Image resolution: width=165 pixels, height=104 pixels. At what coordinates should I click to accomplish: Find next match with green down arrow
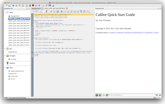pos(157,95)
